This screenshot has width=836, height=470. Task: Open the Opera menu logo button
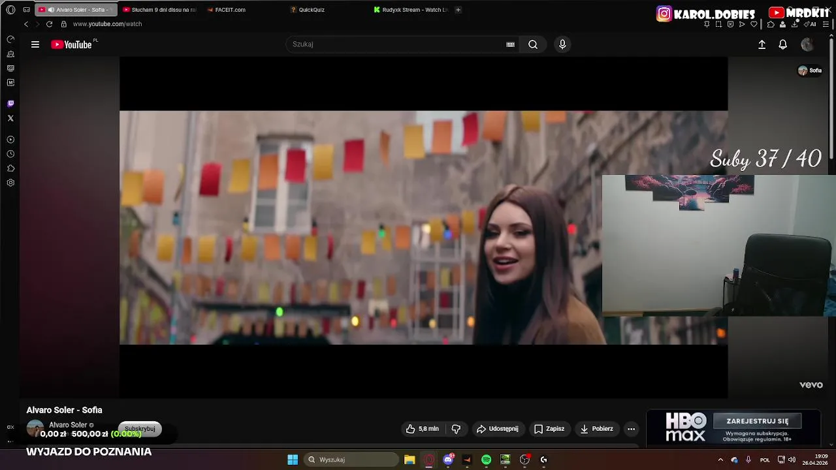pos(10,10)
